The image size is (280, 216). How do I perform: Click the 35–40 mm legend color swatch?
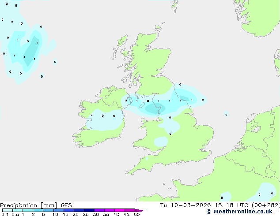pos(110,210)
